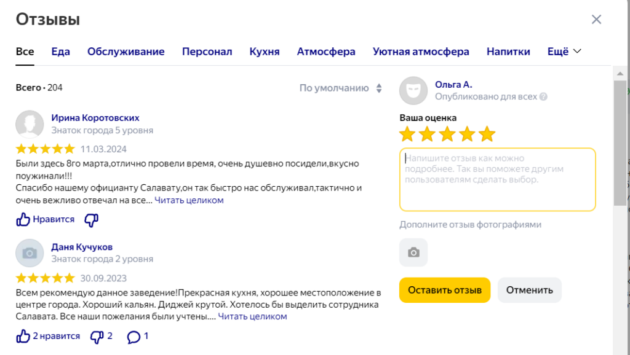Open the 'По умолчанию' sort dropdown
The height and width of the screenshot is (355, 630).
(341, 88)
